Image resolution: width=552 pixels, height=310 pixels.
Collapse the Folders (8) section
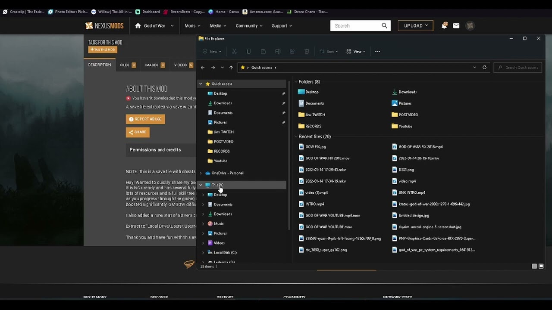296,82
